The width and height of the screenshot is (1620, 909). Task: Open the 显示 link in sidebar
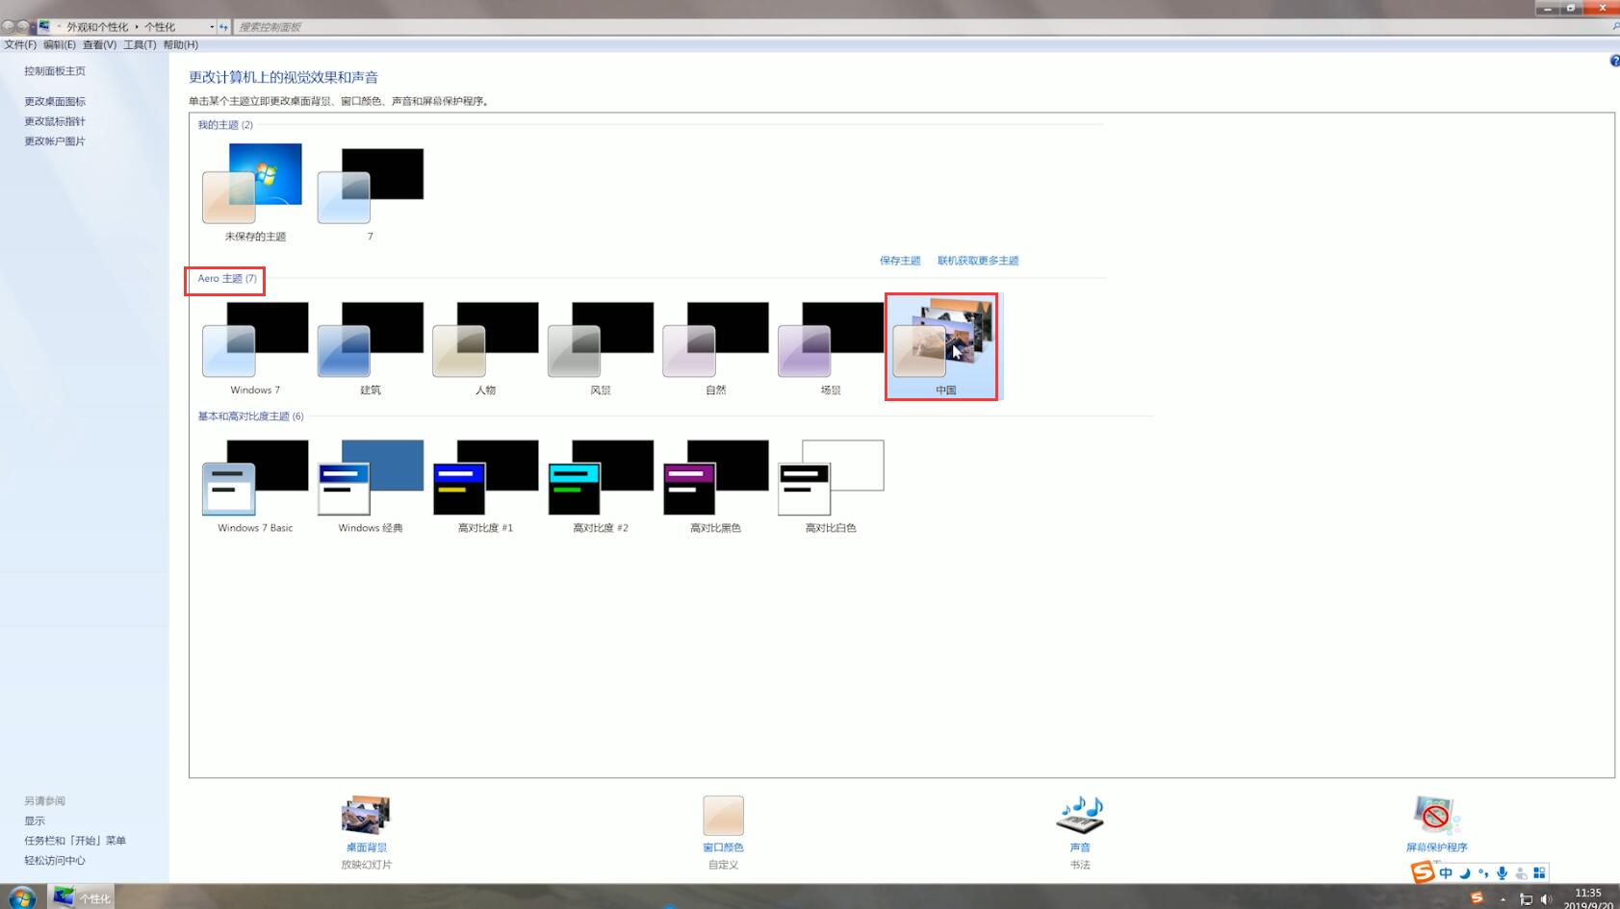[35, 821]
